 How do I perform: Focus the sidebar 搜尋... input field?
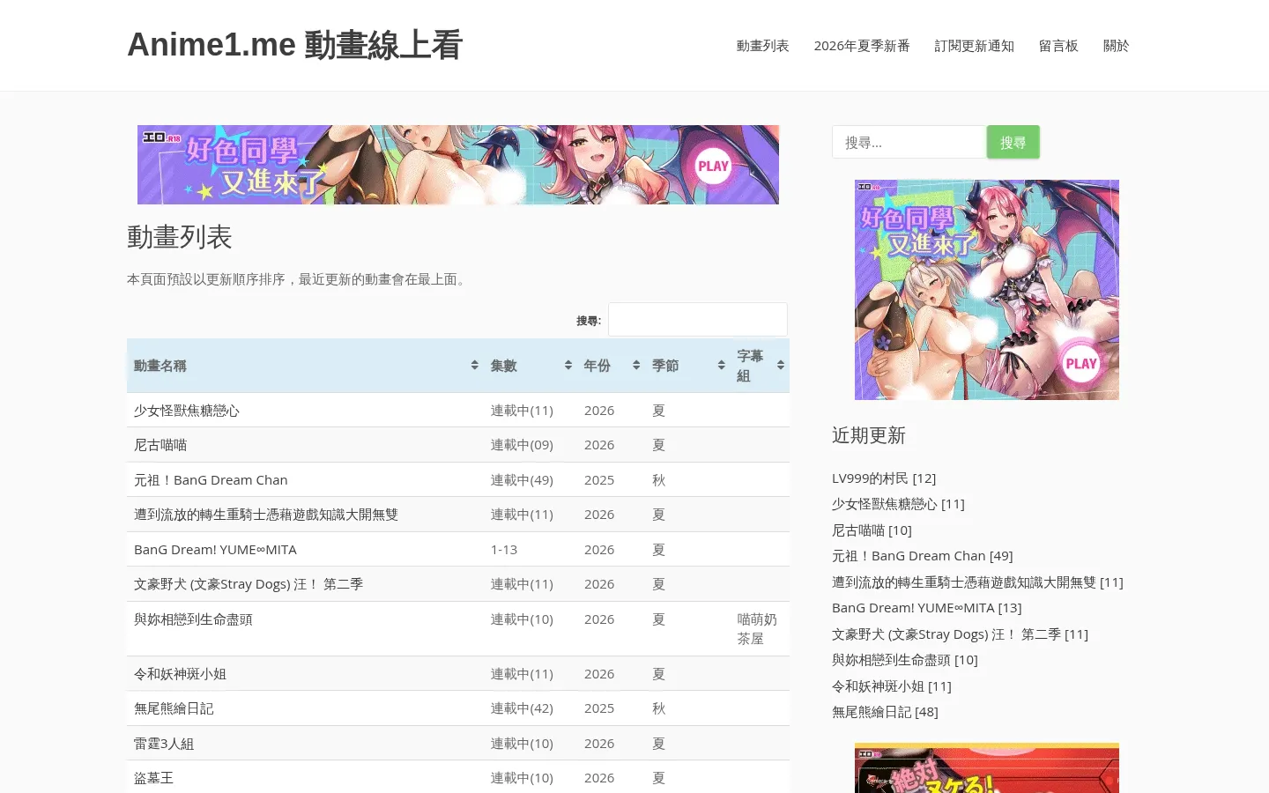coord(909,142)
